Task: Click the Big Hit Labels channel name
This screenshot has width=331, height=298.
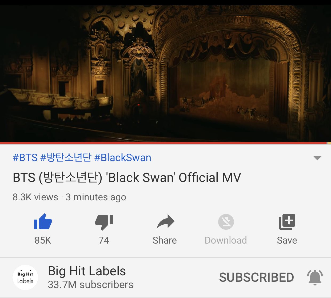Action: point(87,271)
